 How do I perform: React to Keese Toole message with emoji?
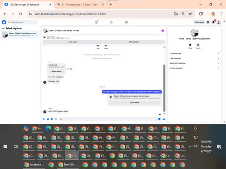click(68, 69)
